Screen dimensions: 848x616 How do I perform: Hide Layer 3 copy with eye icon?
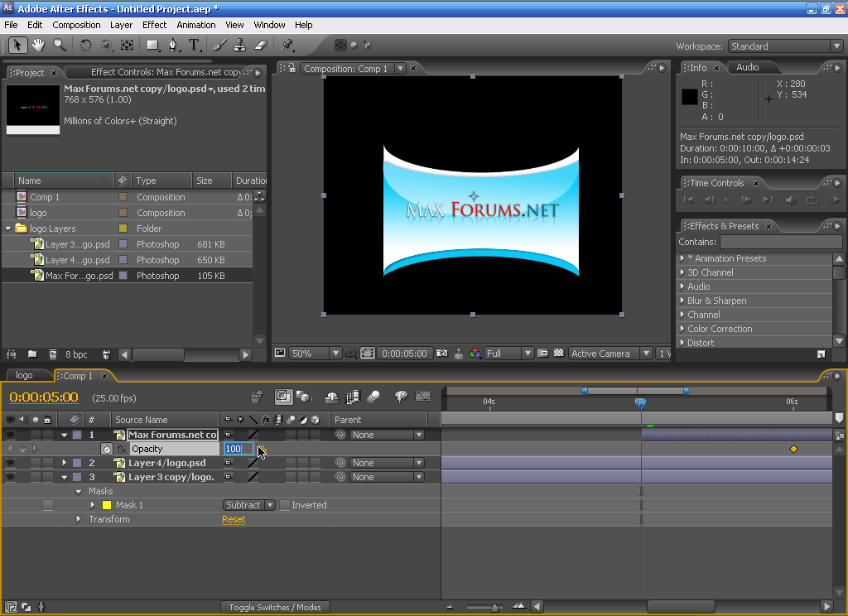(10, 476)
